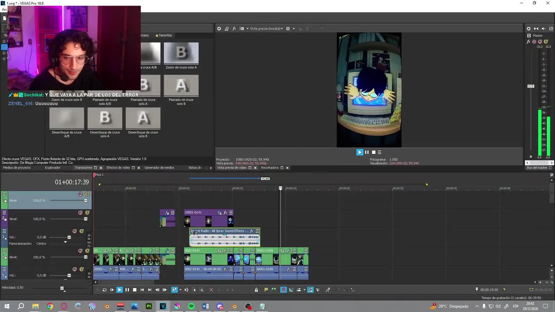Select the Zoom edit tool magnifier
Viewport: 555px width, 312px height.
(x=201, y=290)
